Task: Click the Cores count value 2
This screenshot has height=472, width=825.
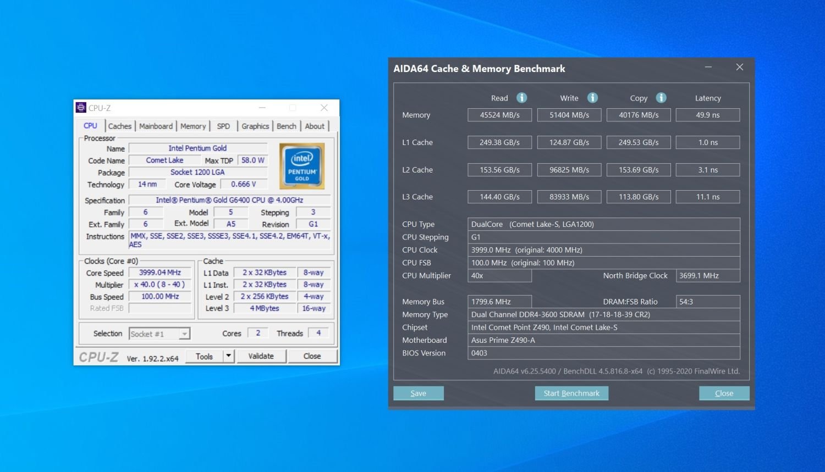Action: click(x=258, y=333)
